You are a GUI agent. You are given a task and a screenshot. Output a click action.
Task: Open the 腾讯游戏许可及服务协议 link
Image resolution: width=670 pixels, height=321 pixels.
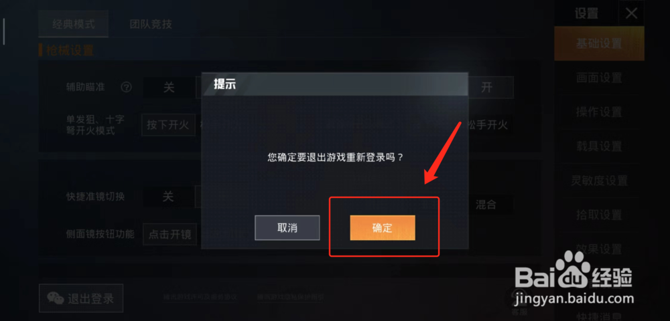tap(200, 297)
